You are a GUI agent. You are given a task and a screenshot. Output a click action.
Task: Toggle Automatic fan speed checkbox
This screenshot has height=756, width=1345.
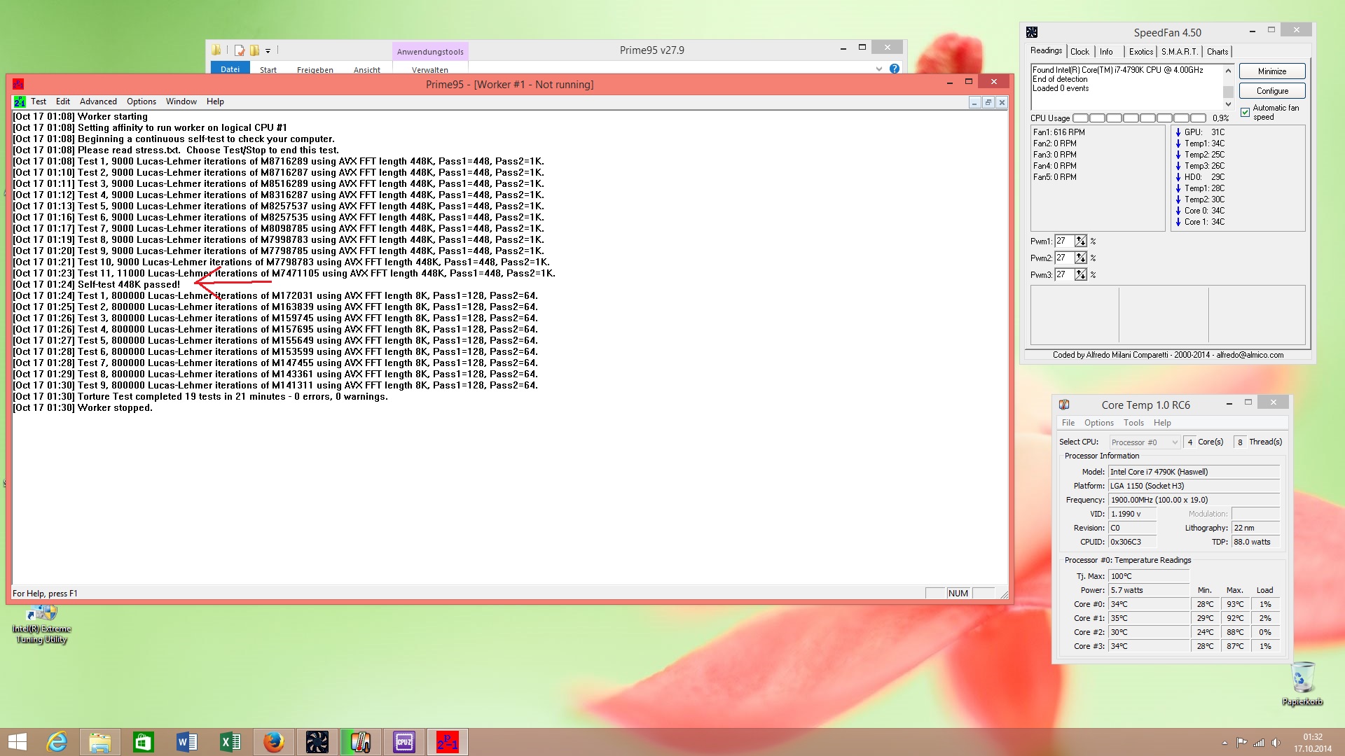point(1245,112)
